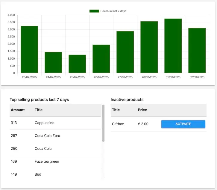This screenshot has height=190, width=217.
Task: Select the 28/02/2025 revenue bar
Action: [x=149, y=47]
